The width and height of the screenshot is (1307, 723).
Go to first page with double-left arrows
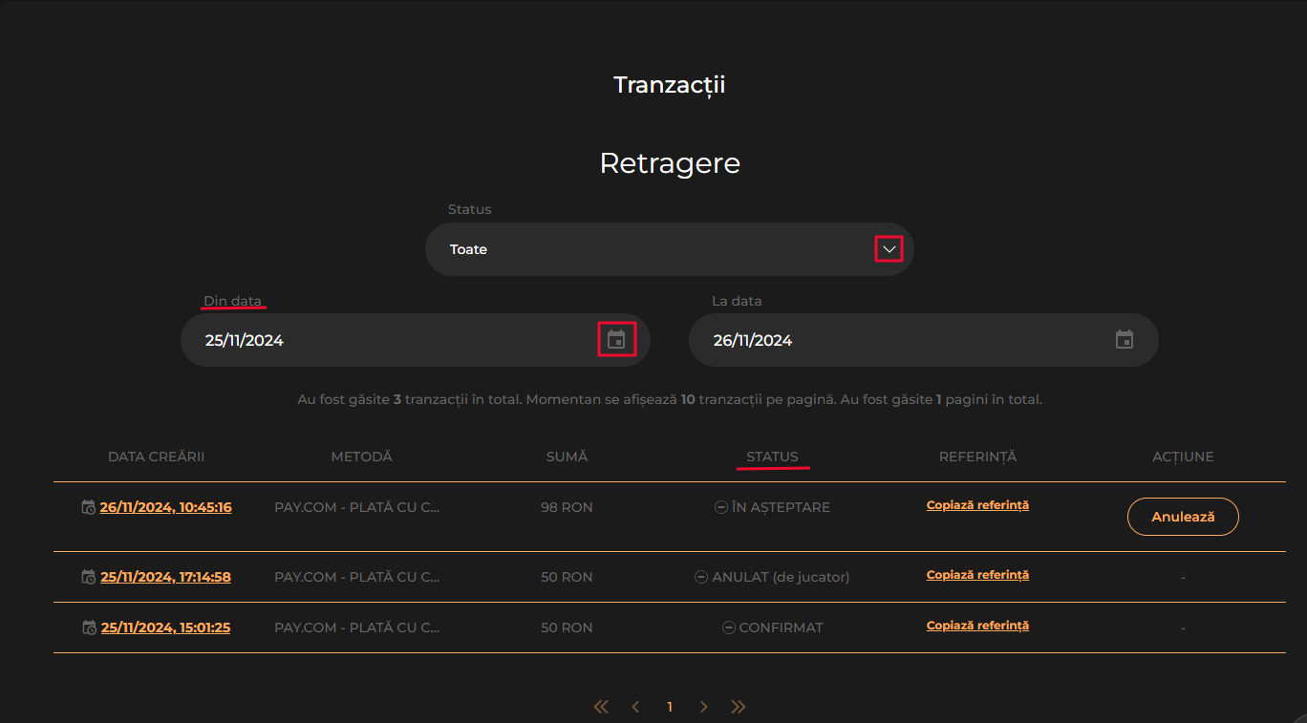601,707
